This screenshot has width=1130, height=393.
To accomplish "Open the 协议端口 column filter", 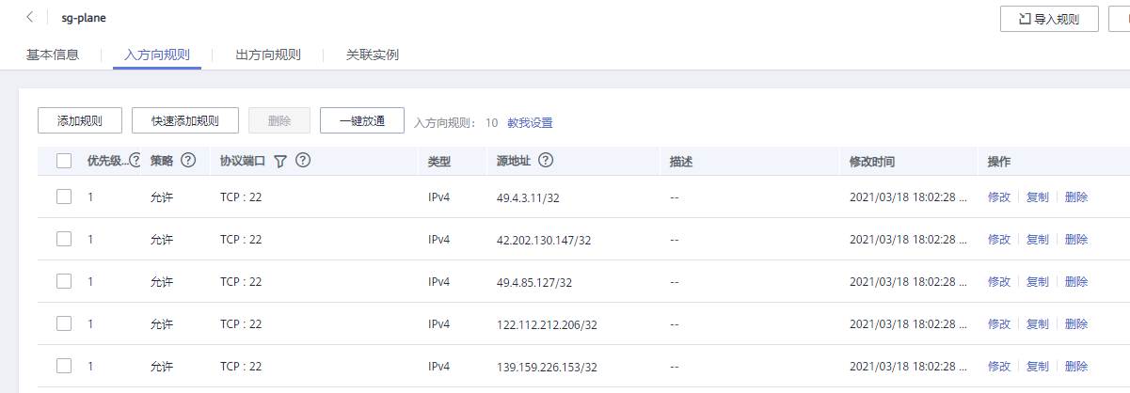I will [x=279, y=162].
